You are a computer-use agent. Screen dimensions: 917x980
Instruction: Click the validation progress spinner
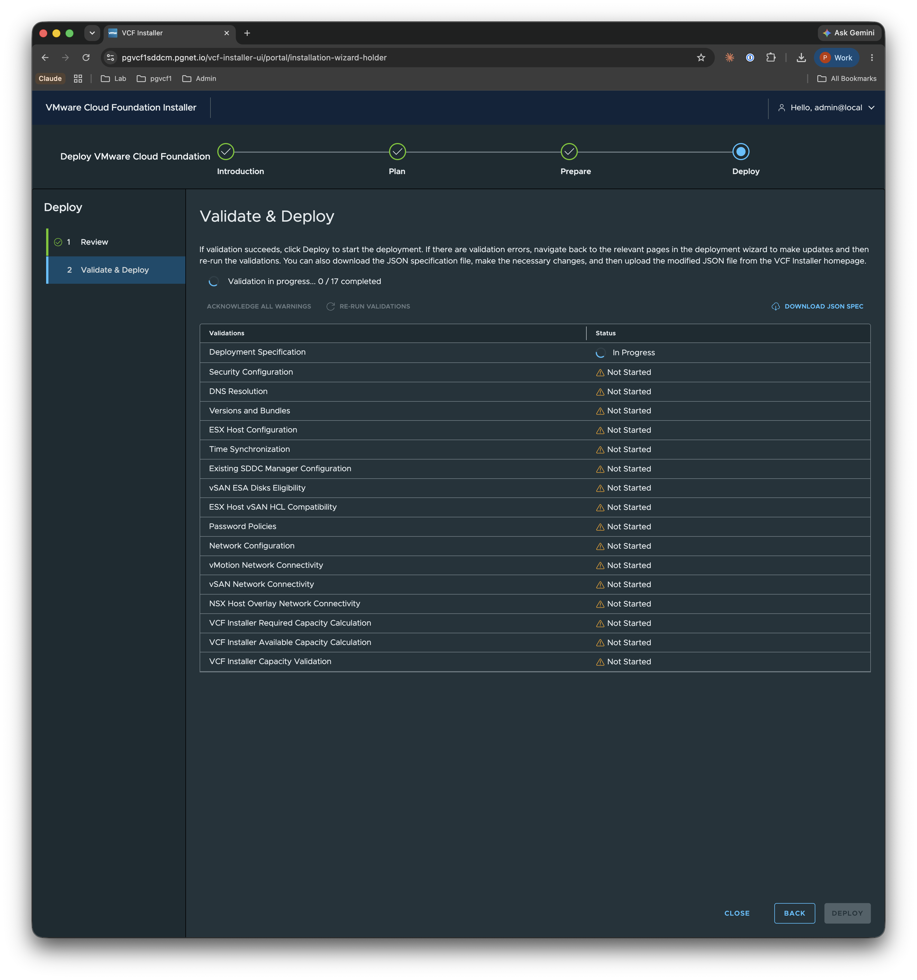pyautogui.click(x=213, y=281)
